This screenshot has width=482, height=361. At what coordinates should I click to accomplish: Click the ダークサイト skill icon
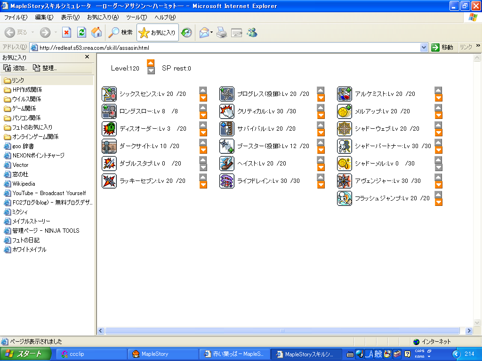[x=109, y=146]
